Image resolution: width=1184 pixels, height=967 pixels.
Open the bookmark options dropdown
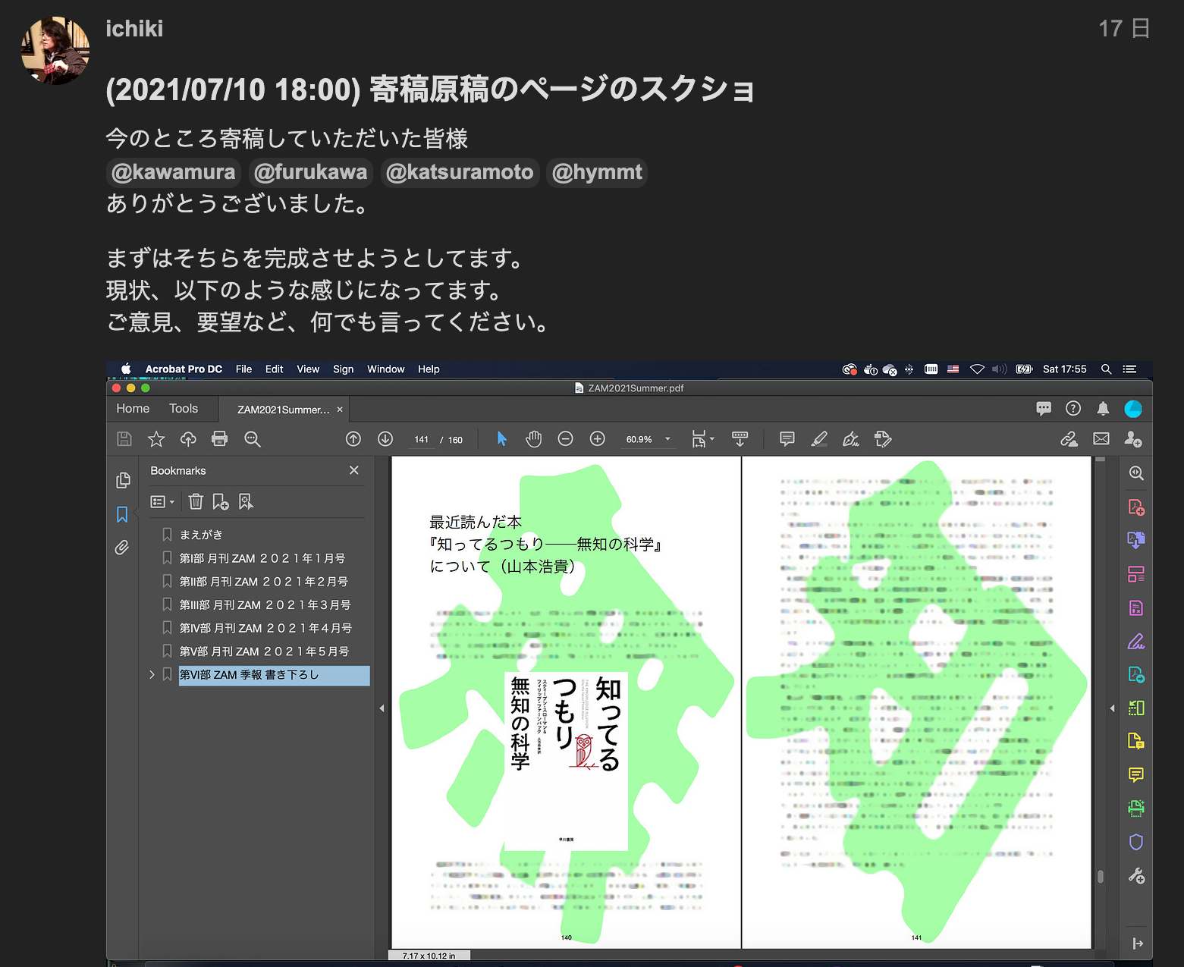pyautogui.click(x=162, y=501)
